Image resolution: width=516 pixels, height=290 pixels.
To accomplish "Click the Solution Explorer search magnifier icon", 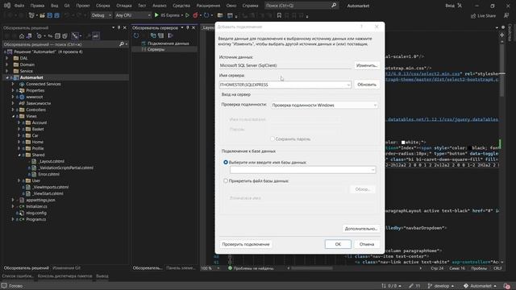I will 122,44.
